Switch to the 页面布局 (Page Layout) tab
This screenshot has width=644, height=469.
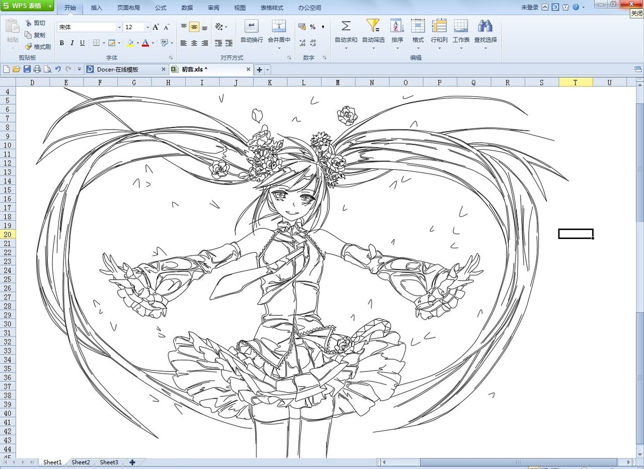pyautogui.click(x=129, y=8)
